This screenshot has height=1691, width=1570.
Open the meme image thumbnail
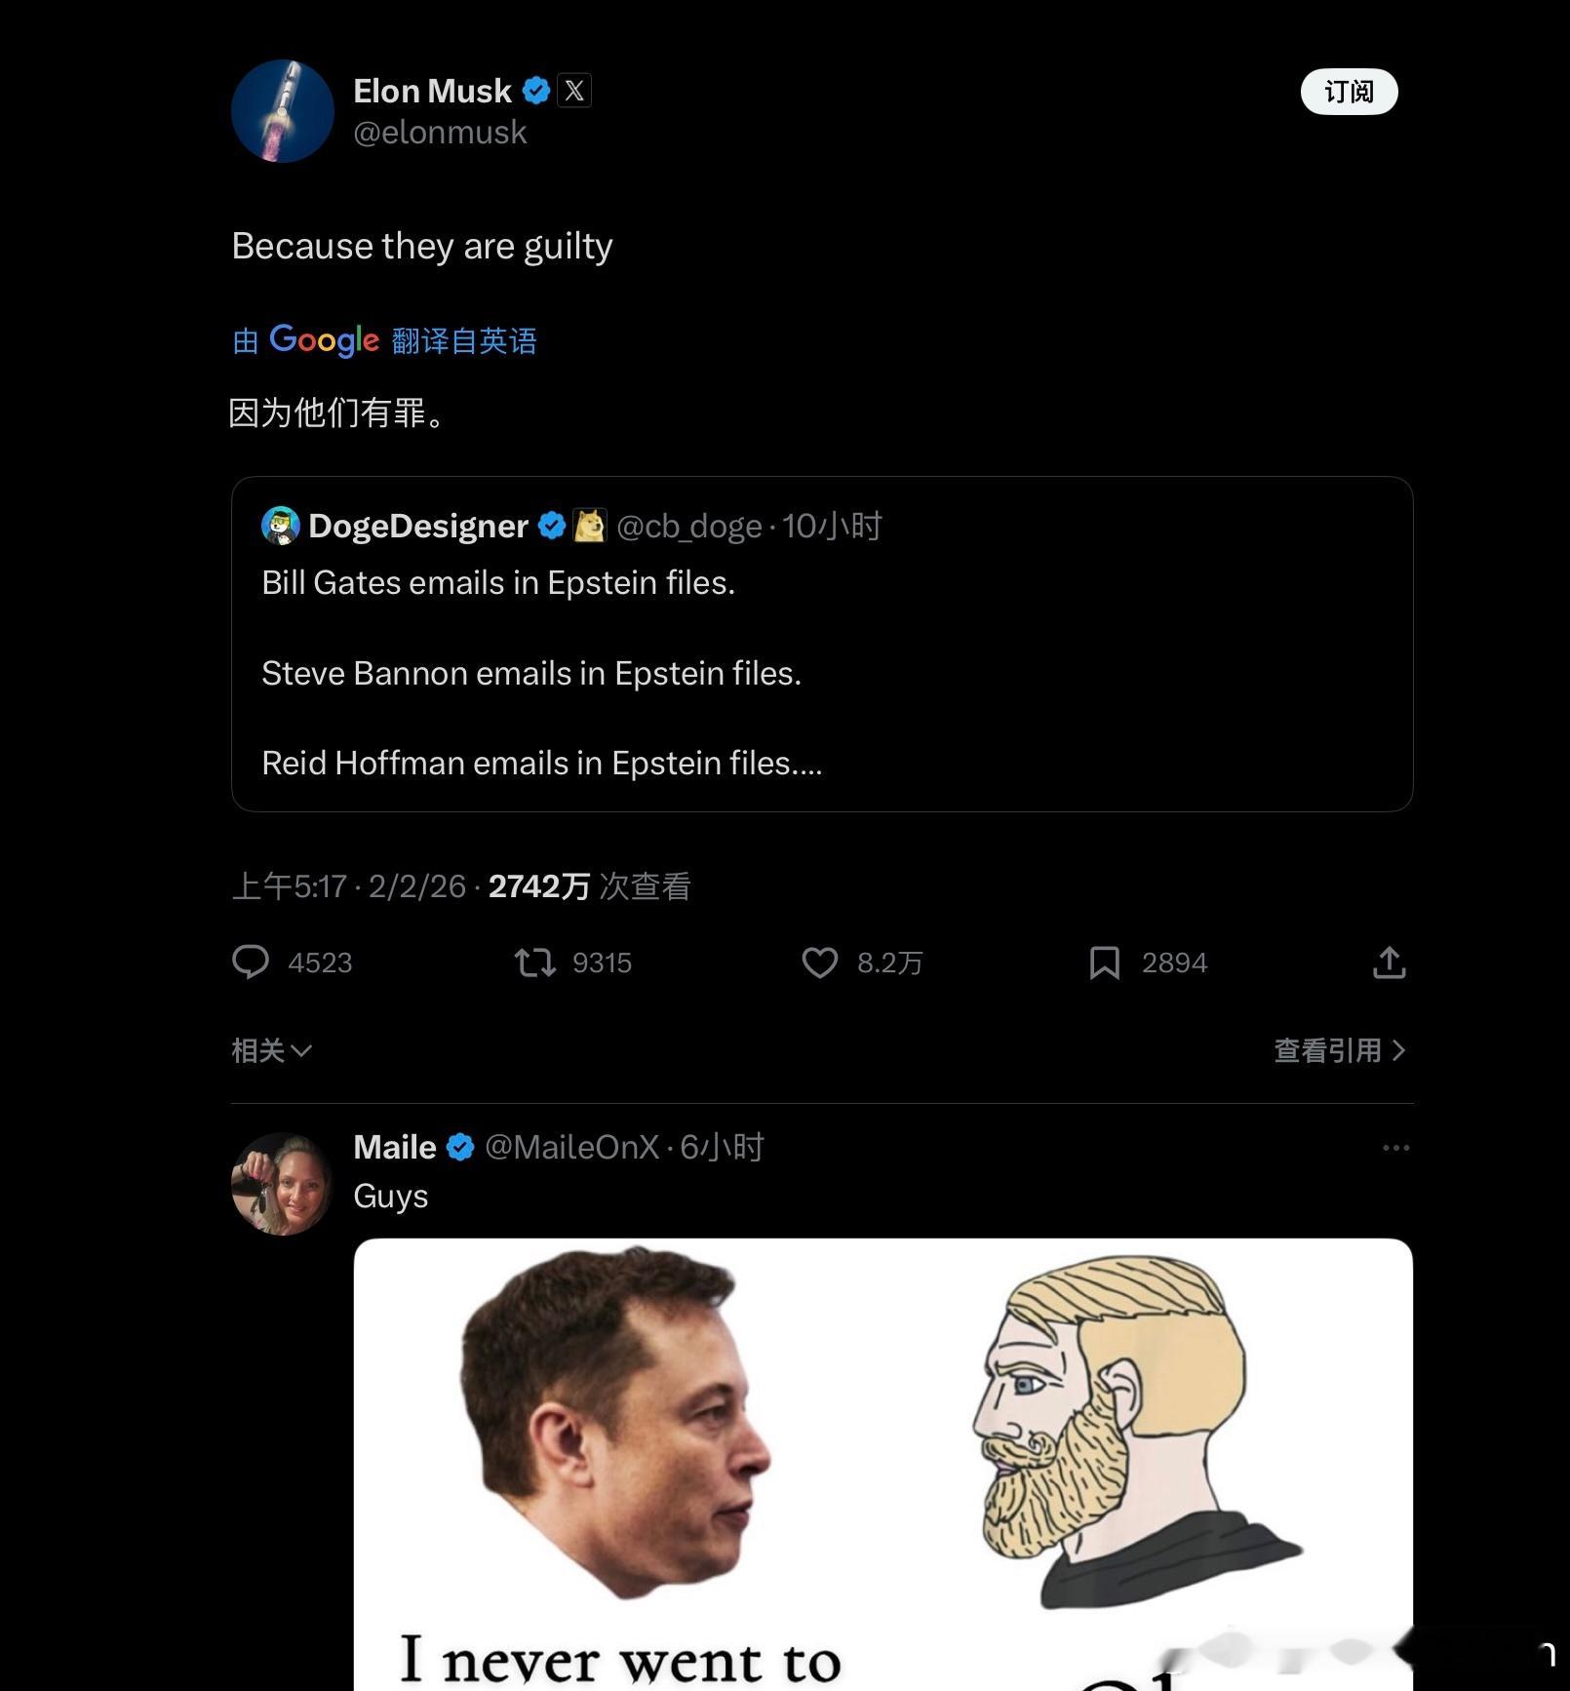pyautogui.click(x=882, y=1463)
